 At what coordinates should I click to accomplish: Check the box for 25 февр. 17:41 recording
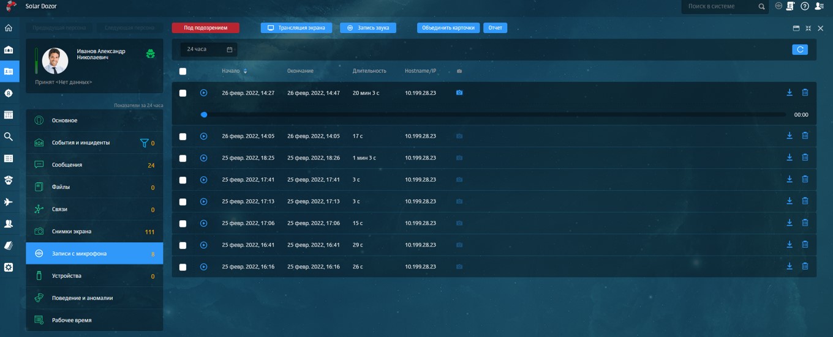point(183,180)
